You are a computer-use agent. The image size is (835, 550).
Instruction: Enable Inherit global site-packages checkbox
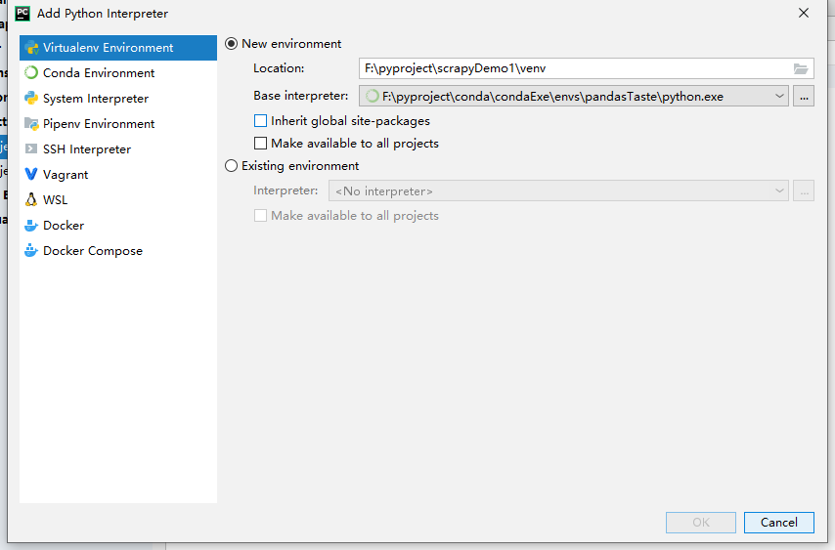click(260, 121)
